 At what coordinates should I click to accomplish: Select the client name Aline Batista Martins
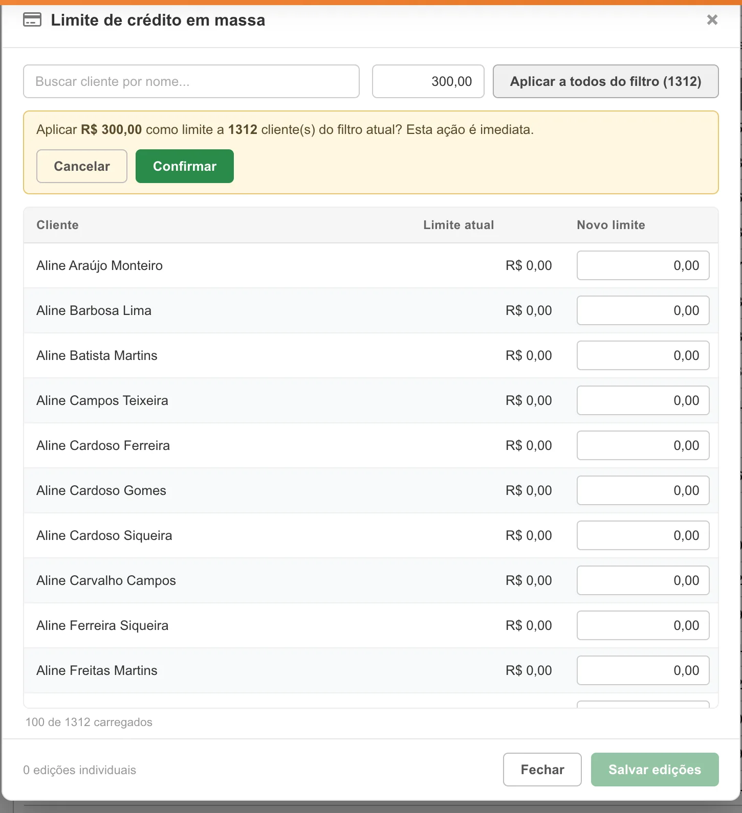(97, 355)
